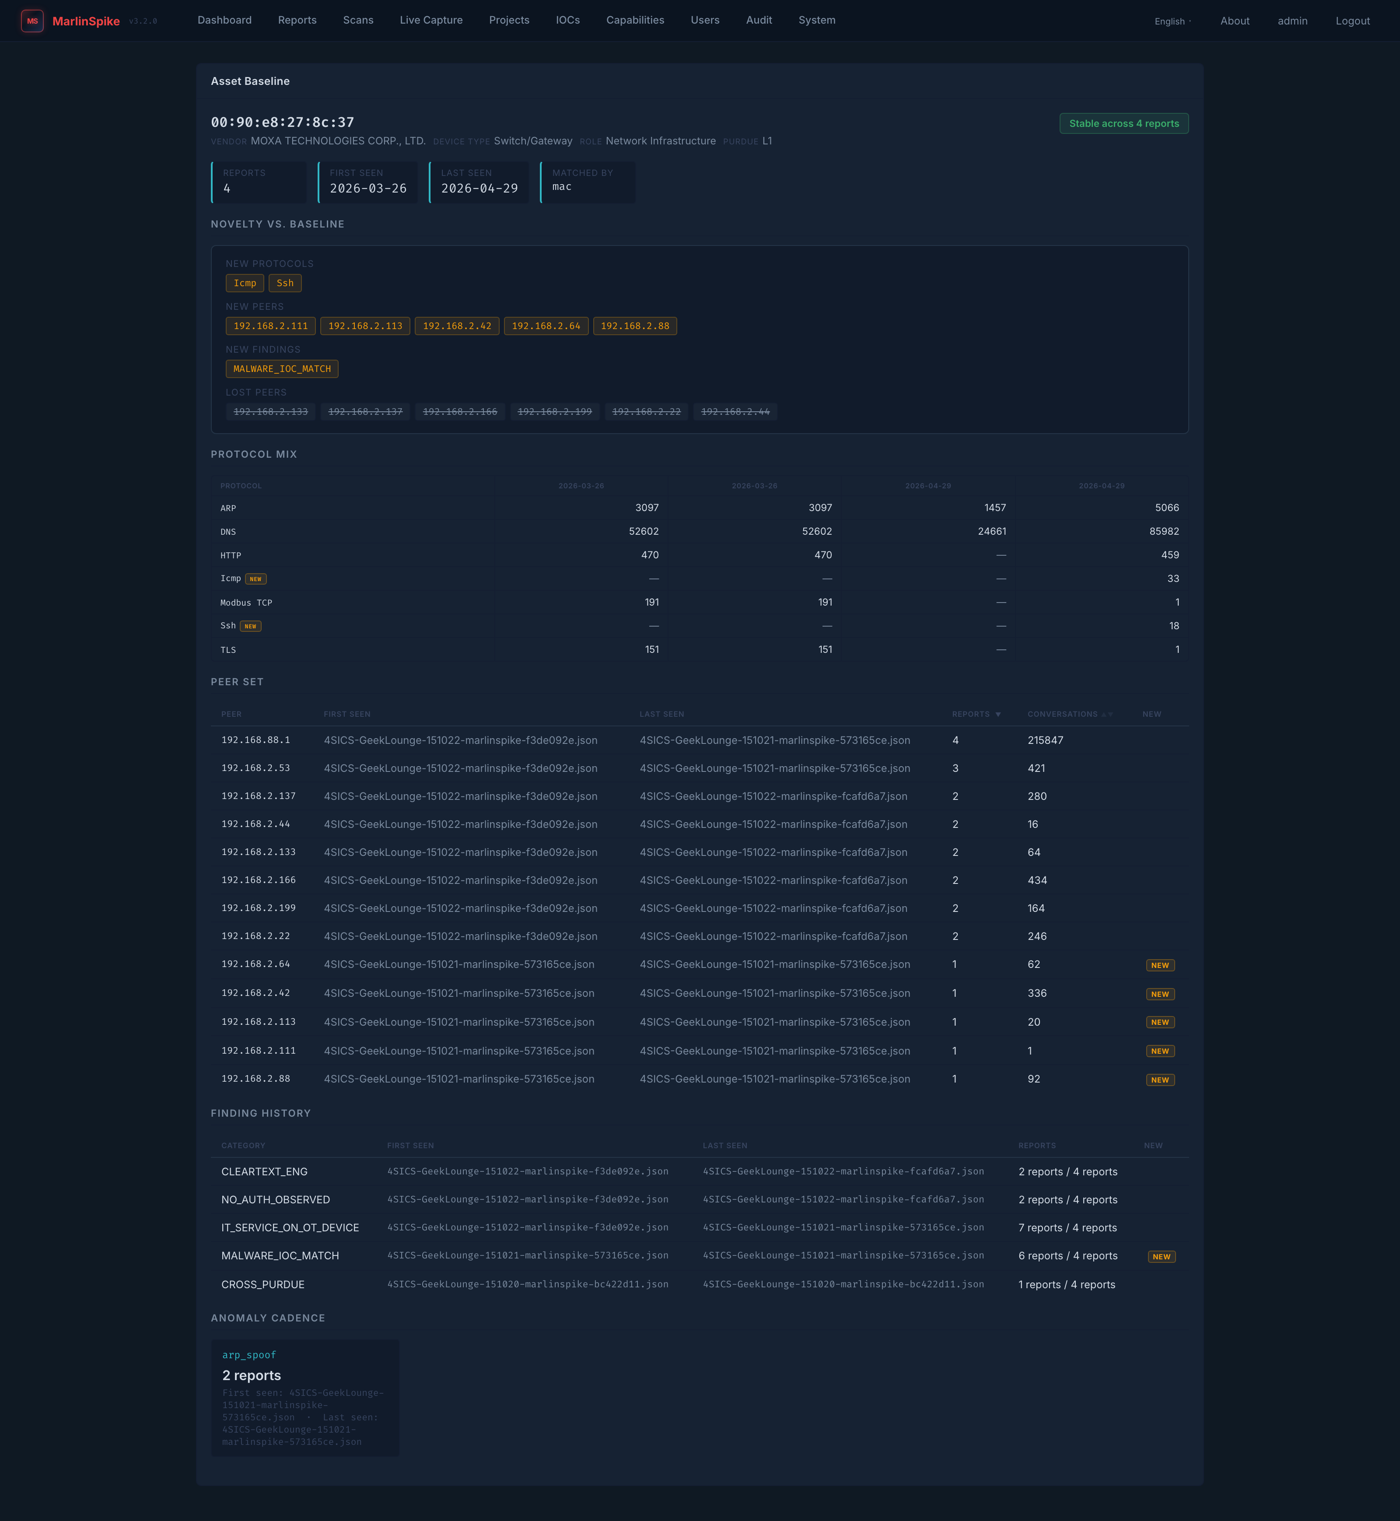
Task: Go to Capabilities
Action: pos(635,21)
